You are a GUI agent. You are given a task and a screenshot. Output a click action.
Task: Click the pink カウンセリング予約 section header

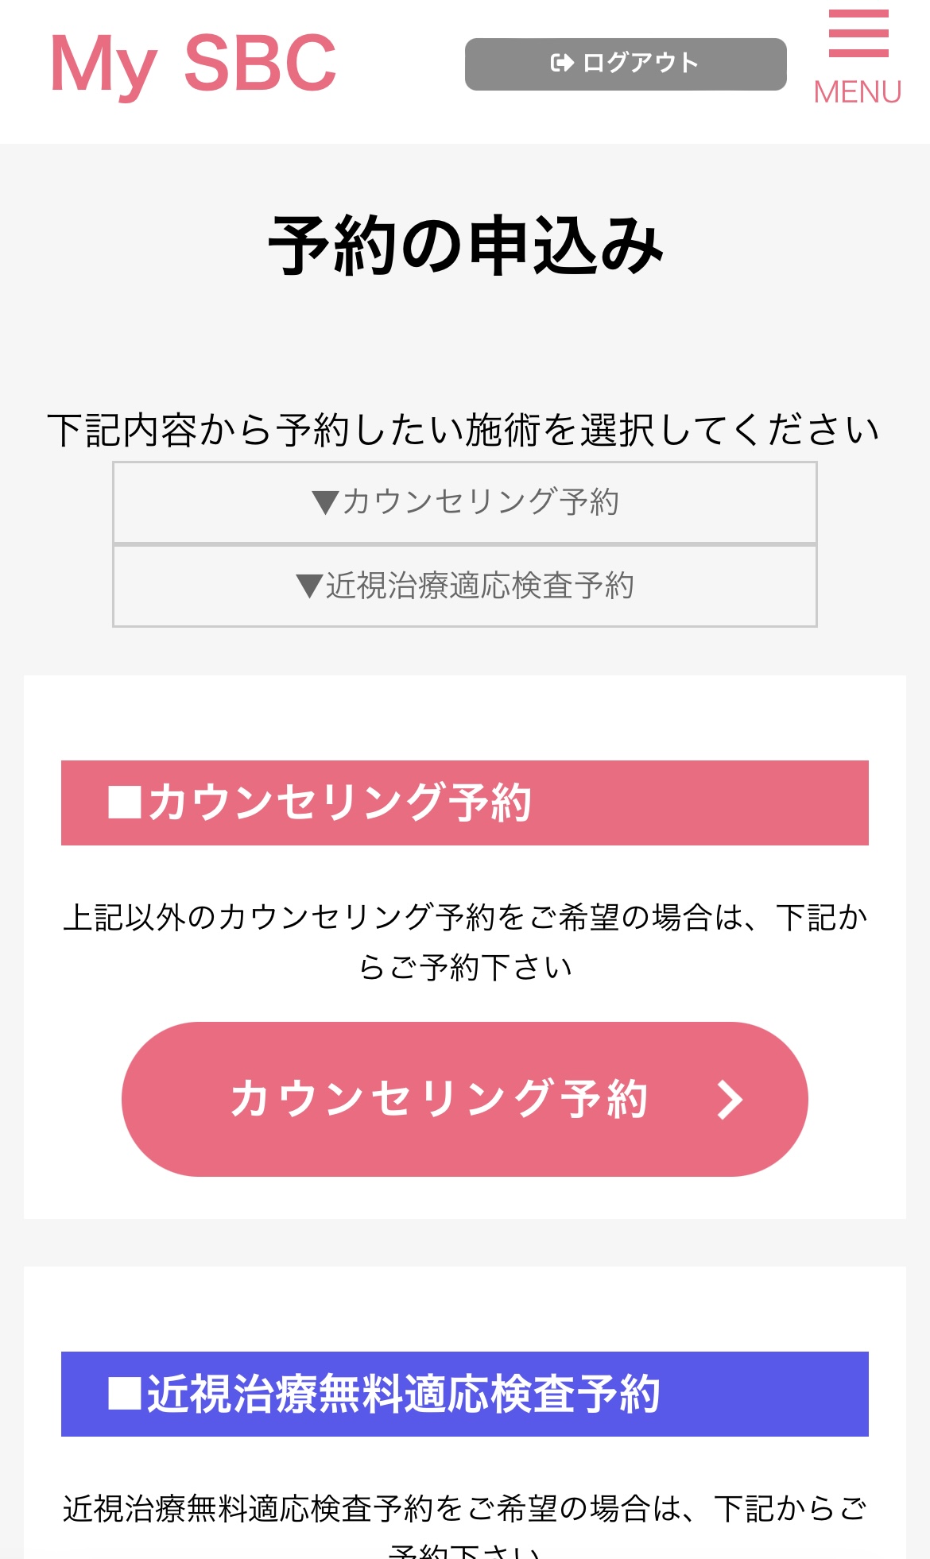click(464, 803)
